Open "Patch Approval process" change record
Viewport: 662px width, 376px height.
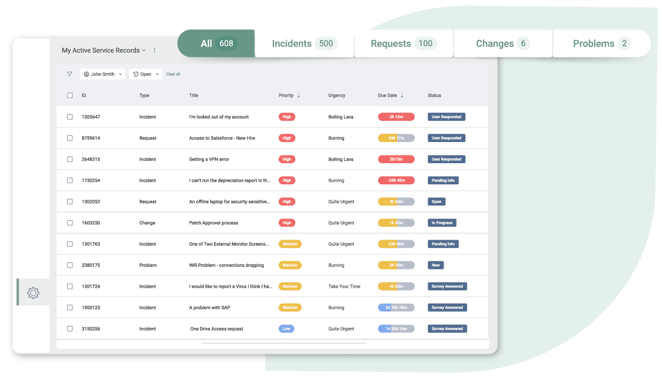[x=214, y=223]
